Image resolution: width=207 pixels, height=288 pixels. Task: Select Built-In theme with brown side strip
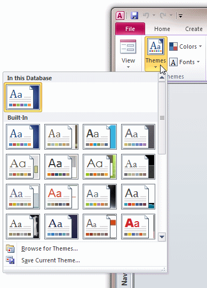point(61,137)
